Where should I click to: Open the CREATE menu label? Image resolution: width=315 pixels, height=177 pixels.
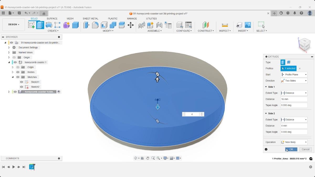[53, 31]
